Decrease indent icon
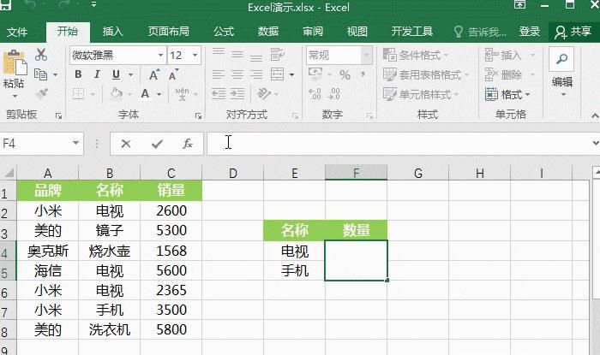Viewport: 600px width, 355px height. [219, 94]
